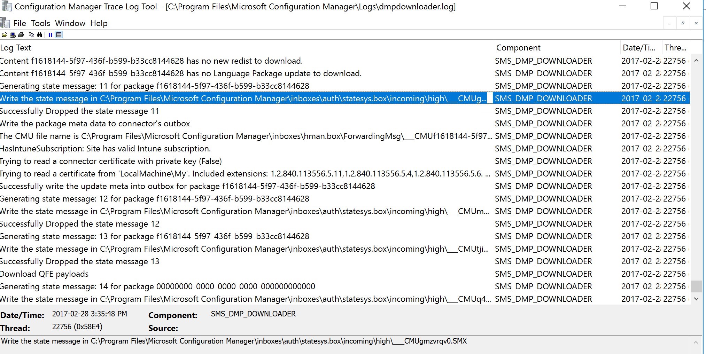Viewport: 706px width, 354px height.
Task: Select row 'Successfully Dropped the state message 11'
Action: tap(345, 111)
